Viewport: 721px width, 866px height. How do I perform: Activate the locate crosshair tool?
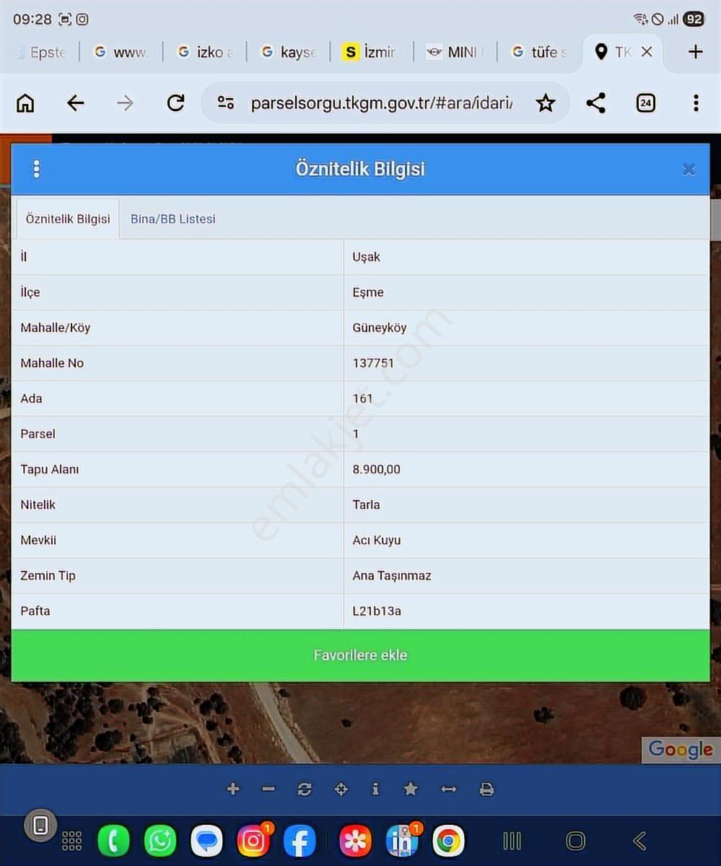pos(341,789)
